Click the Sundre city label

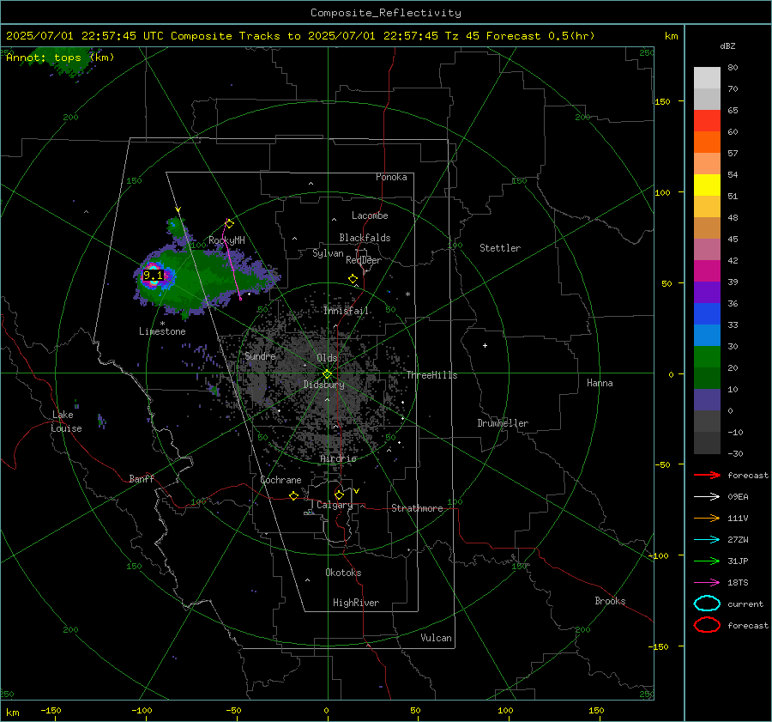coord(260,356)
